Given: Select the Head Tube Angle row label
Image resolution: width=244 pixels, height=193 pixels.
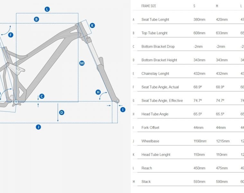Looking at the screenshot, I should [x=155, y=114].
